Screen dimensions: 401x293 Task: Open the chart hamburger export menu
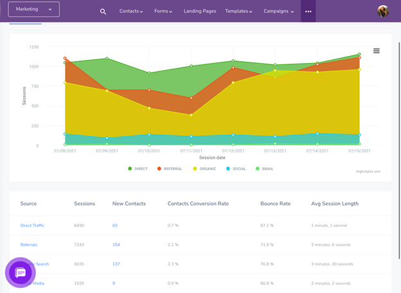click(x=377, y=51)
